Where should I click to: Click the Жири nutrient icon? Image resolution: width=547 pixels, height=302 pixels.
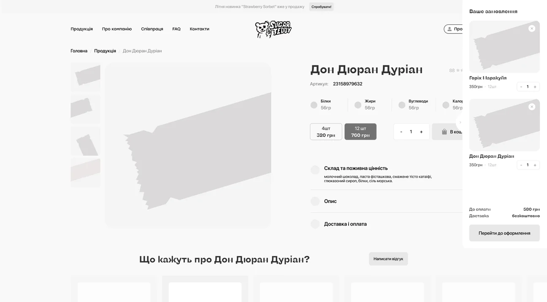pos(358,105)
